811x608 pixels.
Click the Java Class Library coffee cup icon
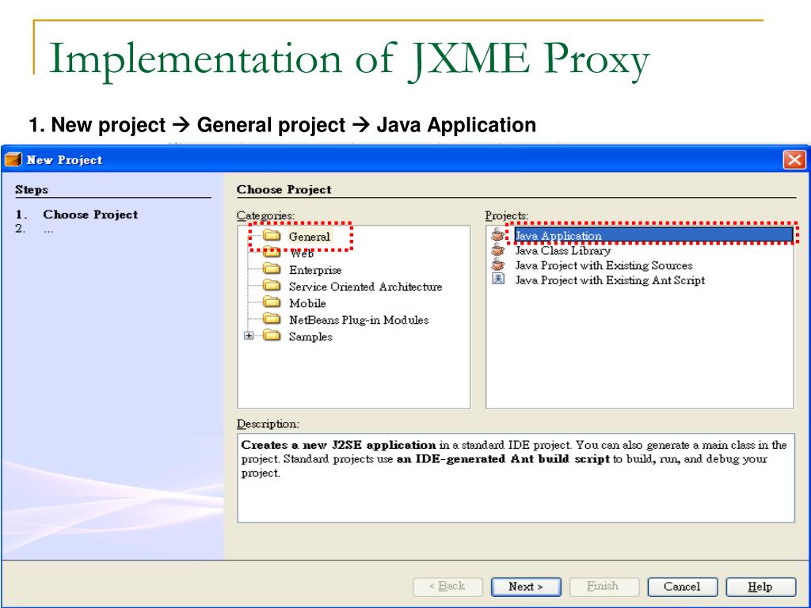click(x=497, y=249)
